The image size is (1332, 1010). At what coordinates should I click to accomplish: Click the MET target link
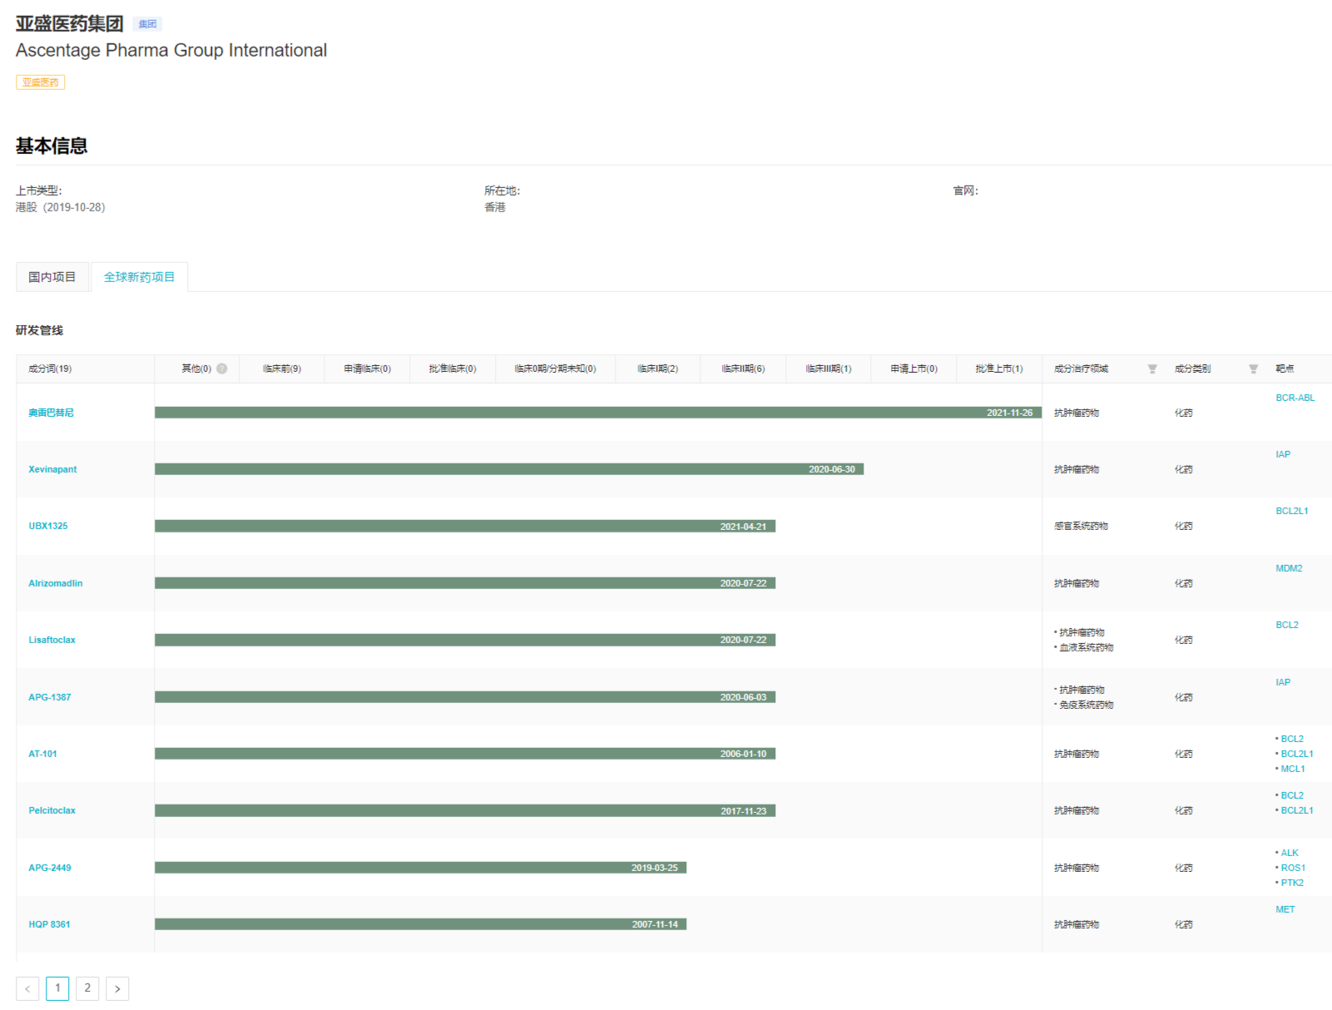click(x=1285, y=909)
